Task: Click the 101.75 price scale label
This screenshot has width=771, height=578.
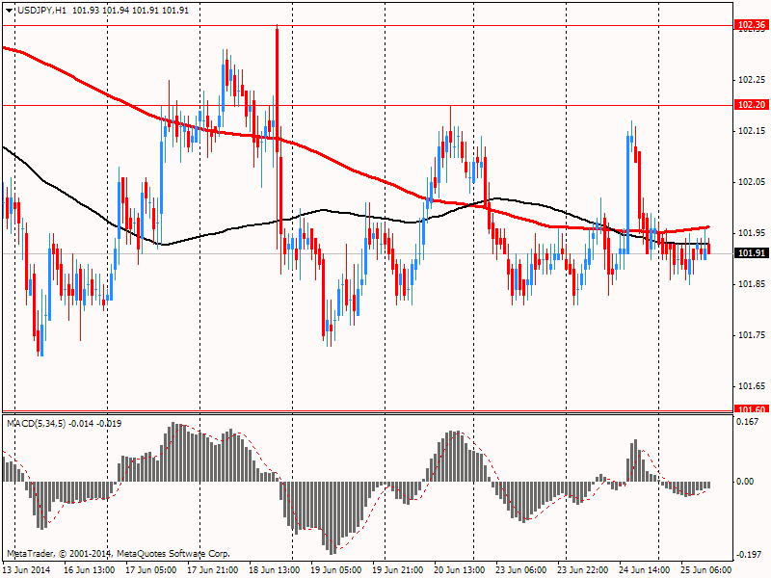Action: [752, 334]
